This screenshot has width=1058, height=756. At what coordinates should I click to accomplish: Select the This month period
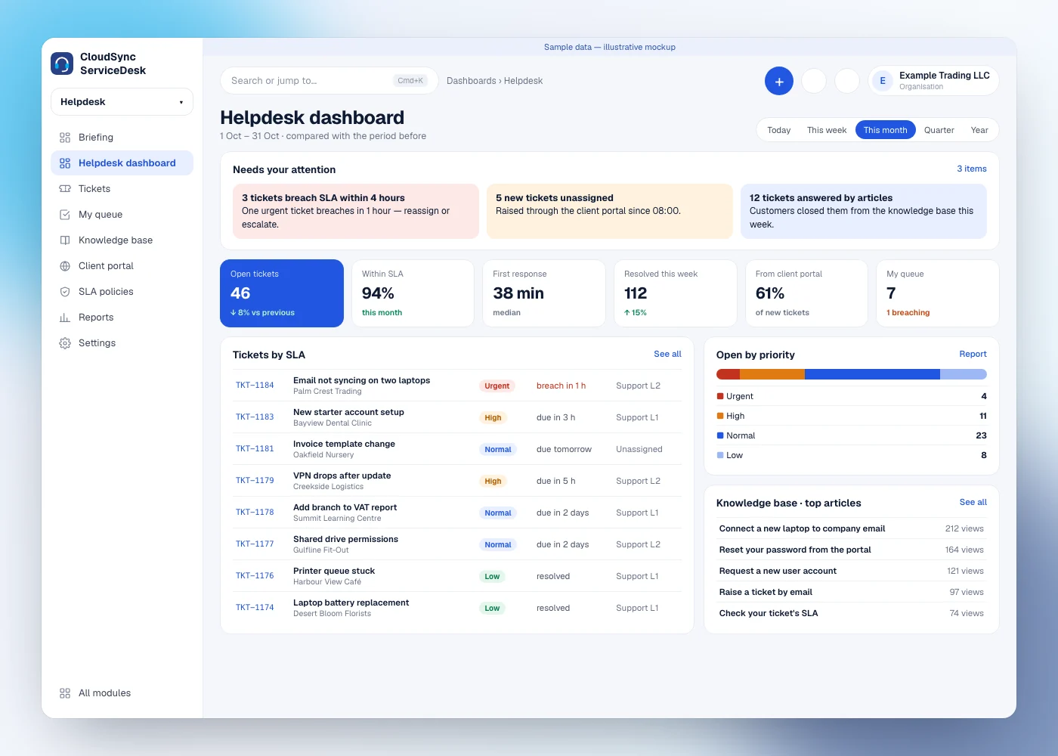885,130
